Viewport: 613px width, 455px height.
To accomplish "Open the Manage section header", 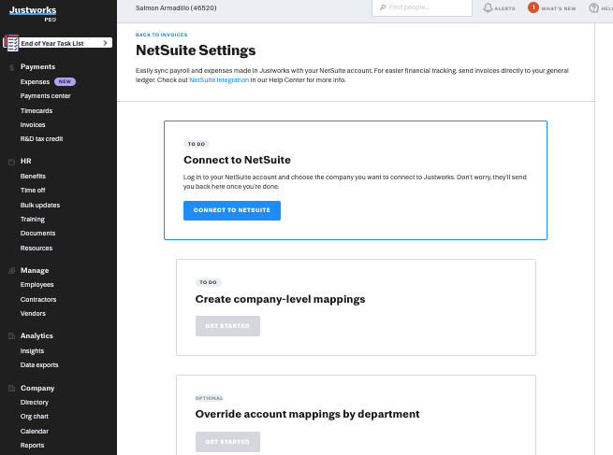I will (35, 270).
